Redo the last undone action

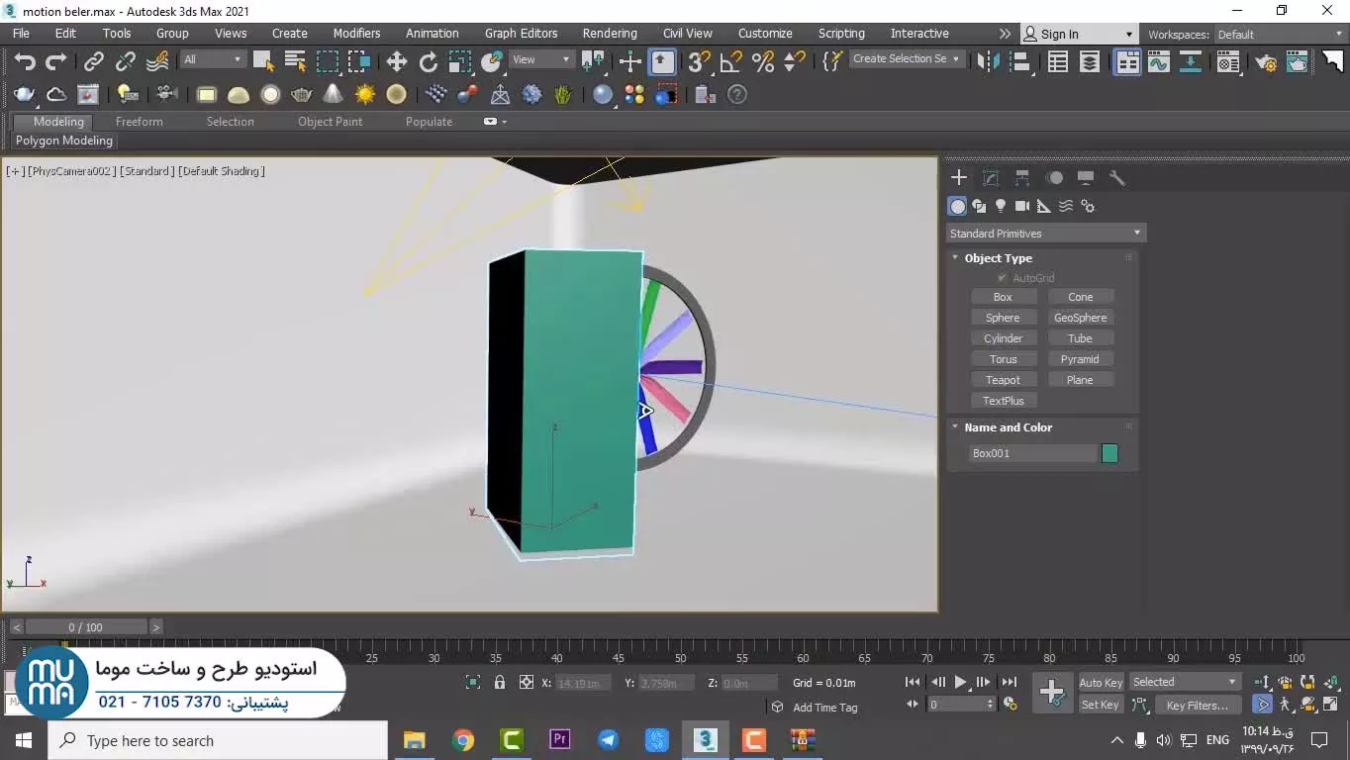click(56, 61)
